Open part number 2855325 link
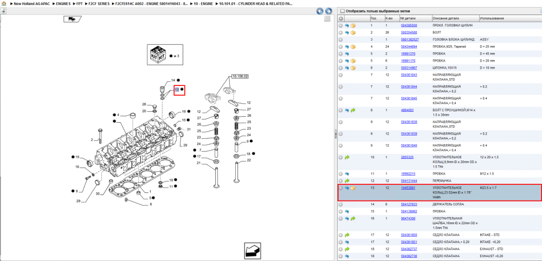This screenshot has width=542, height=261. pos(407,157)
